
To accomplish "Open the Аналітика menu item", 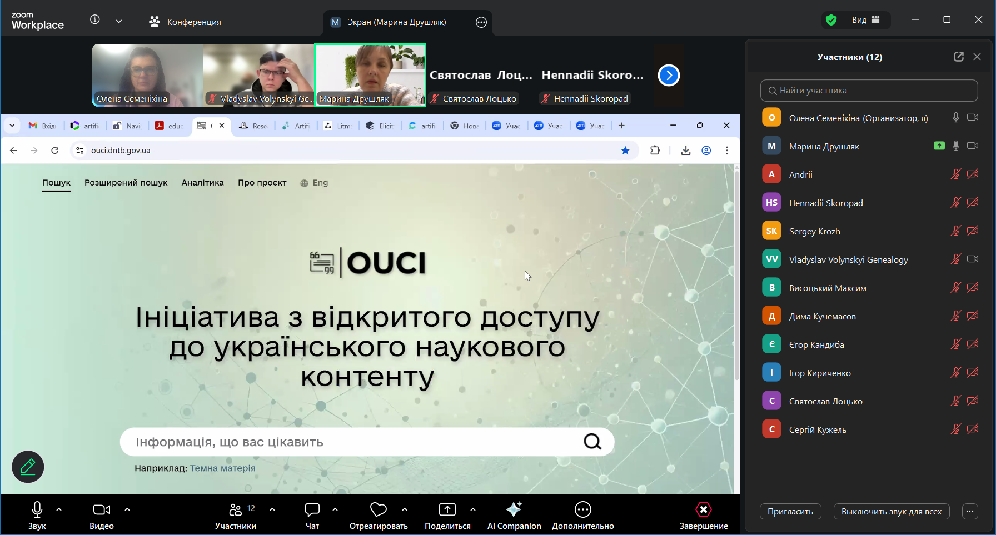I will click(202, 183).
